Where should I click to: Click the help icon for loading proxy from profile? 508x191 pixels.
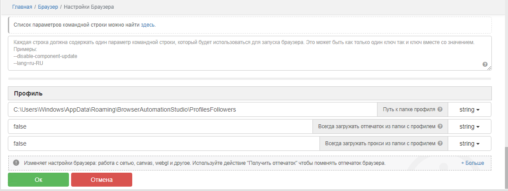[440, 143]
